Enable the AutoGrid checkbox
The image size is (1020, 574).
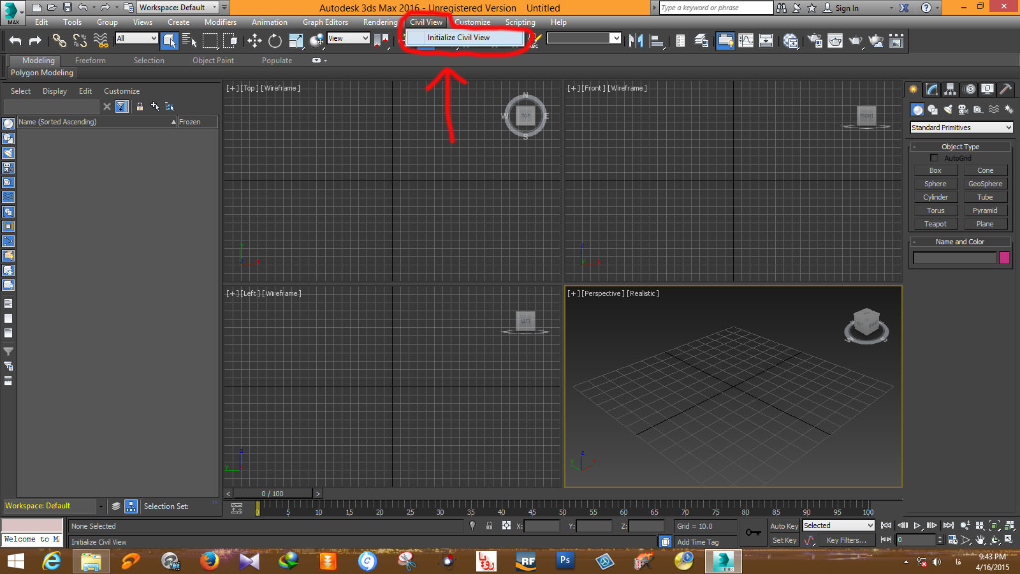click(934, 158)
